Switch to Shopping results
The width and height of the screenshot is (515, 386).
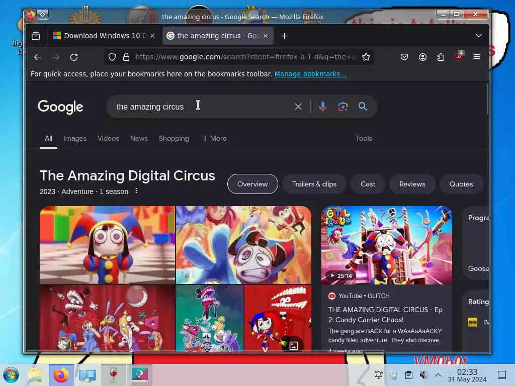pos(174,139)
